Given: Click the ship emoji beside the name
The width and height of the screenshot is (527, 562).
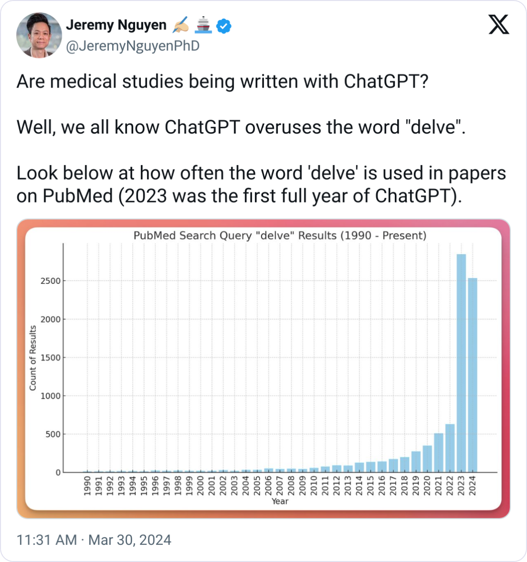Looking at the screenshot, I should coord(203,25).
